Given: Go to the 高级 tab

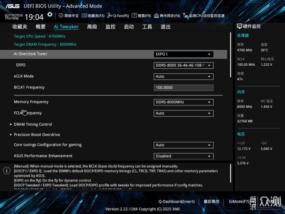Looking at the screenshot, I should click(92, 27).
